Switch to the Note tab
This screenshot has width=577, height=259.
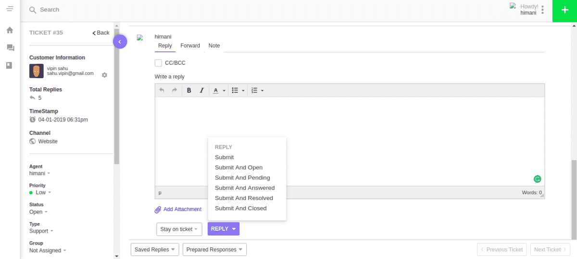click(x=214, y=46)
